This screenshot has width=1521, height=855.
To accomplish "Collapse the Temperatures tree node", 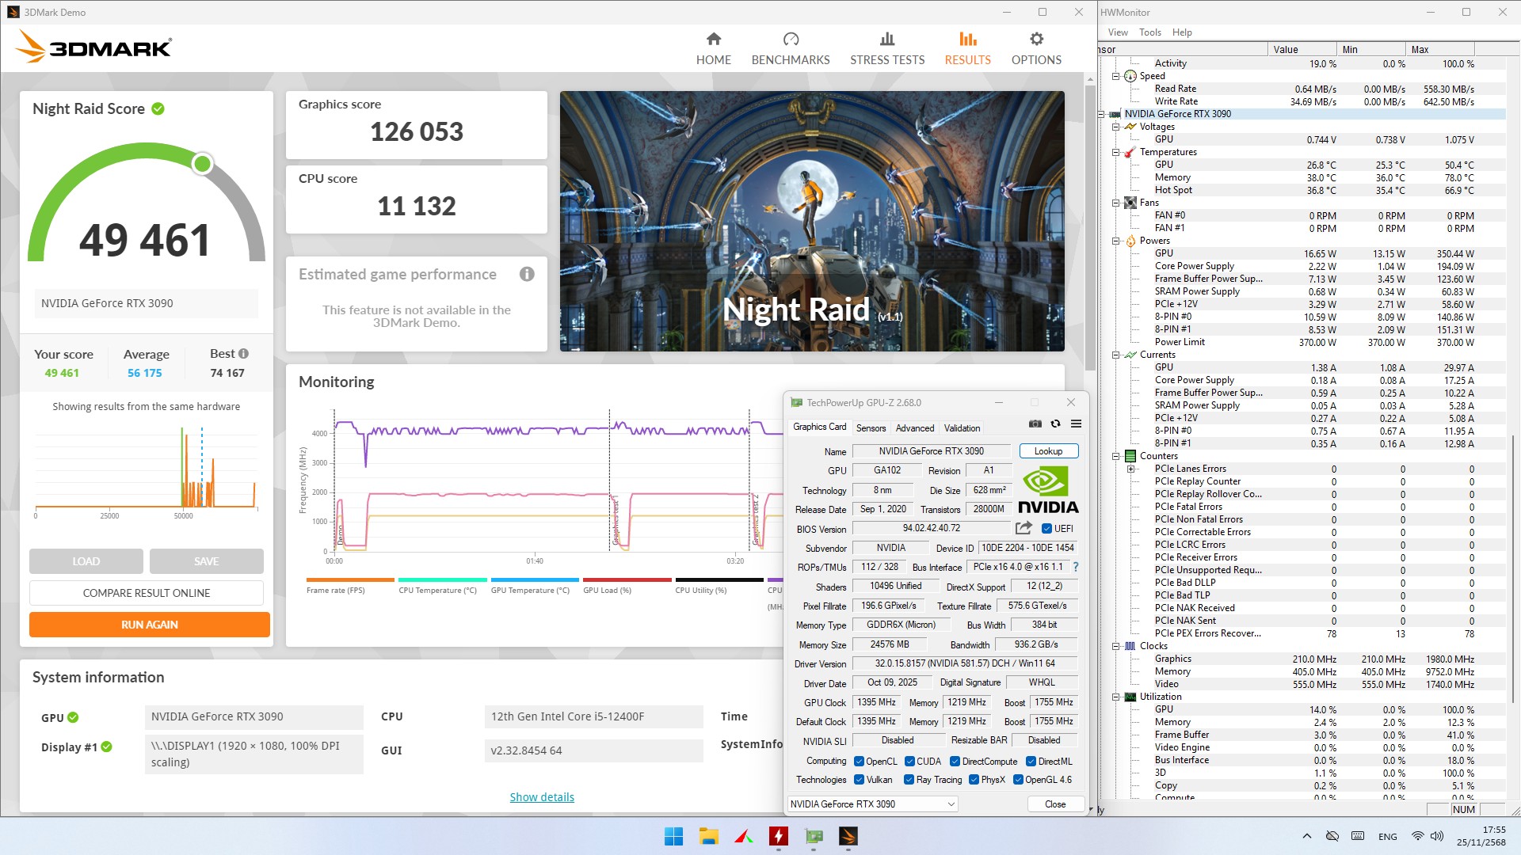I will point(1115,152).
